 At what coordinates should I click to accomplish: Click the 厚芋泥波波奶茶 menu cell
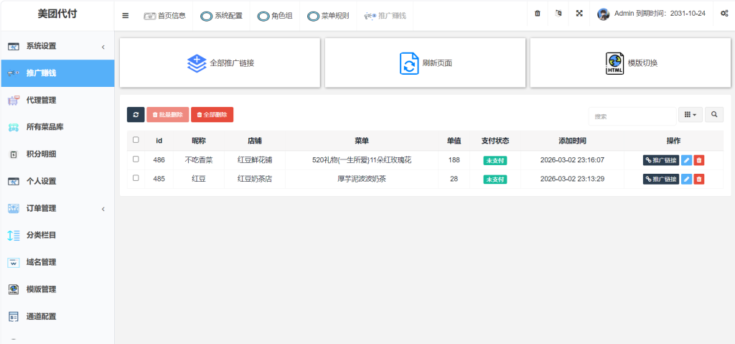(362, 179)
